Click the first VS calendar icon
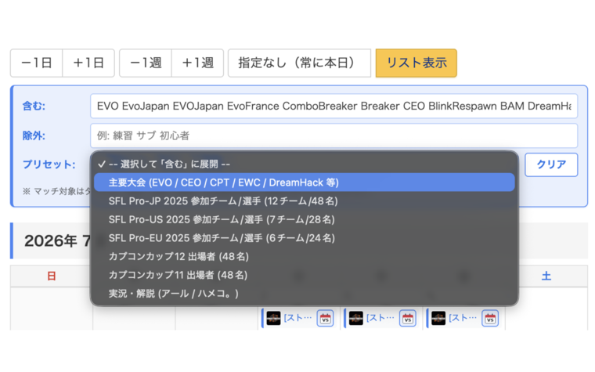 coord(325,319)
